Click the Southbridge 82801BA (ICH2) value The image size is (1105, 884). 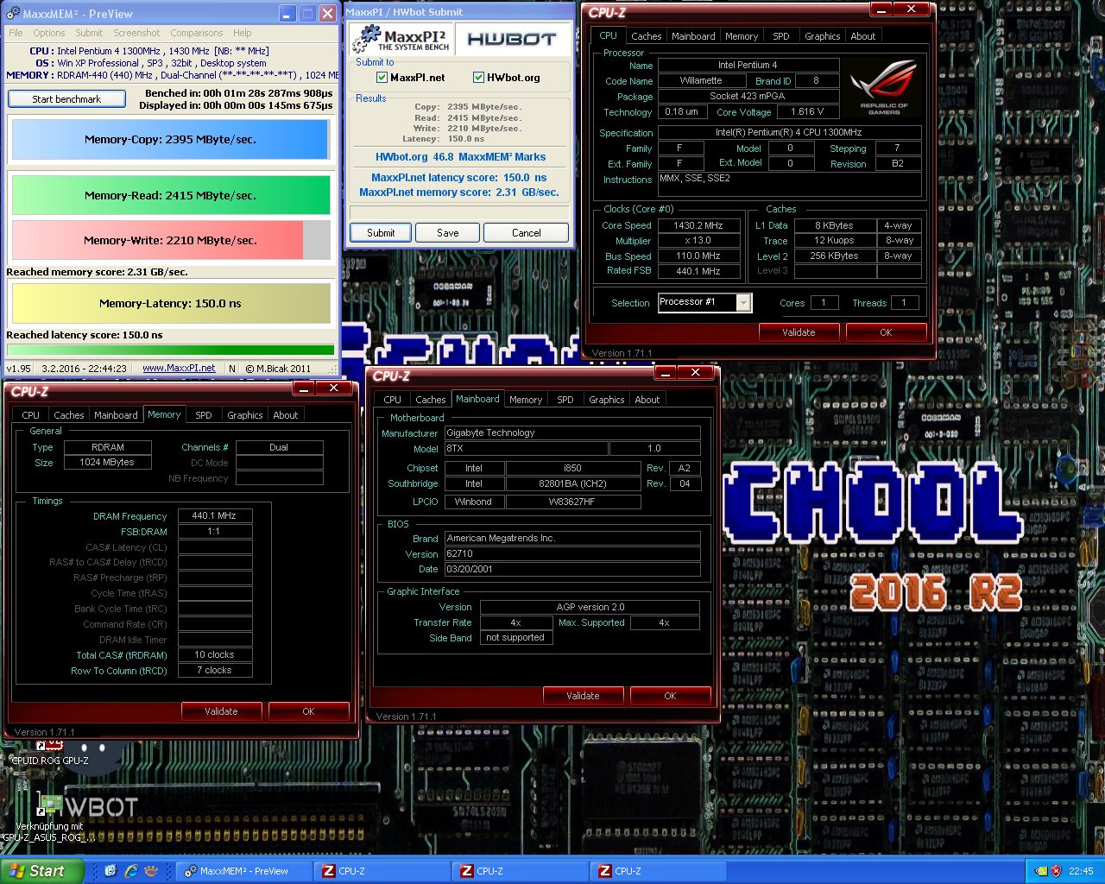pos(572,483)
